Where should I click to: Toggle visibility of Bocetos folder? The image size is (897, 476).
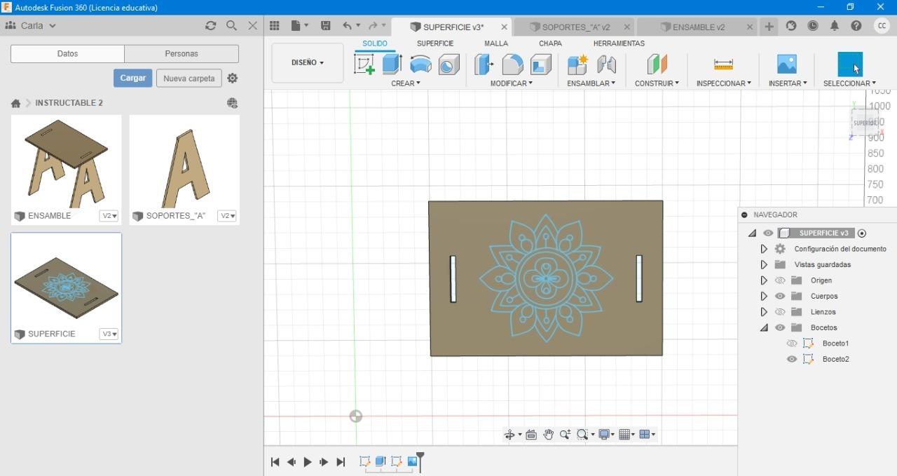click(780, 327)
